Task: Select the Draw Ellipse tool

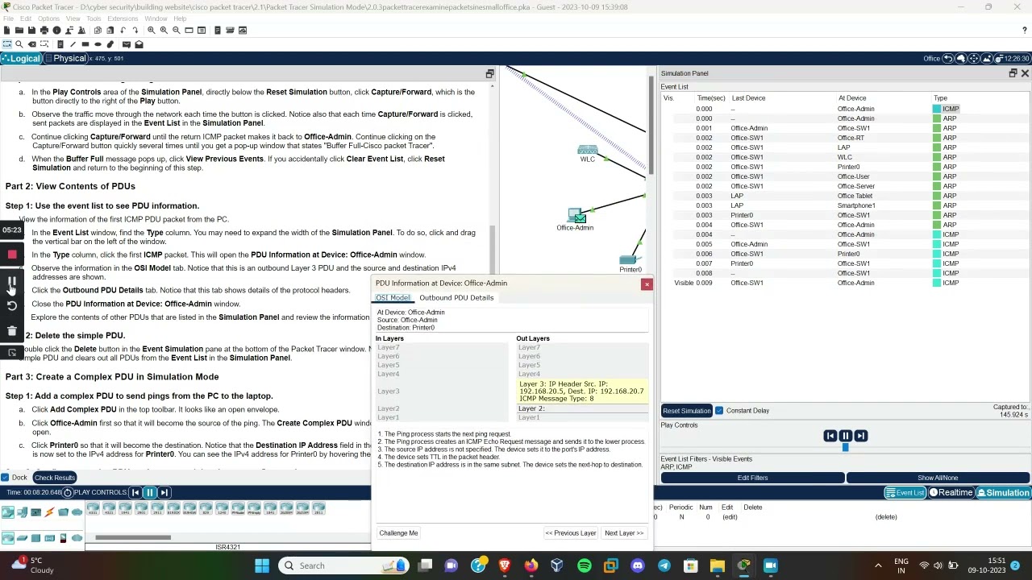Action: 98,44
